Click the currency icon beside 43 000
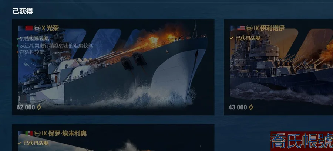Image resolution: width=333 pixels, height=151 pixels. 251,107
